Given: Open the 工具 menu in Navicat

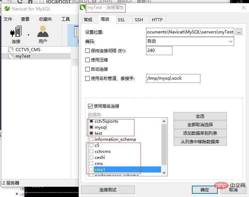Looking at the screenshot, I should click(66, 19).
